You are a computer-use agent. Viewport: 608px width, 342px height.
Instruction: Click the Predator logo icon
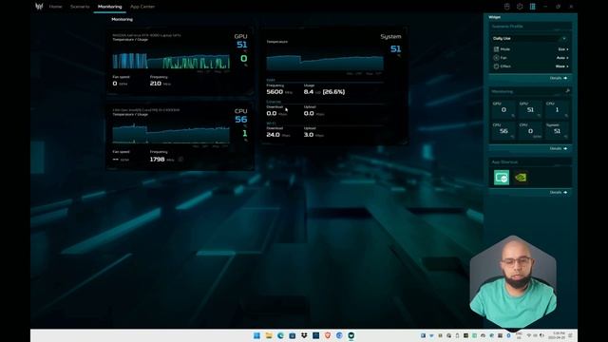coord(39,7)
